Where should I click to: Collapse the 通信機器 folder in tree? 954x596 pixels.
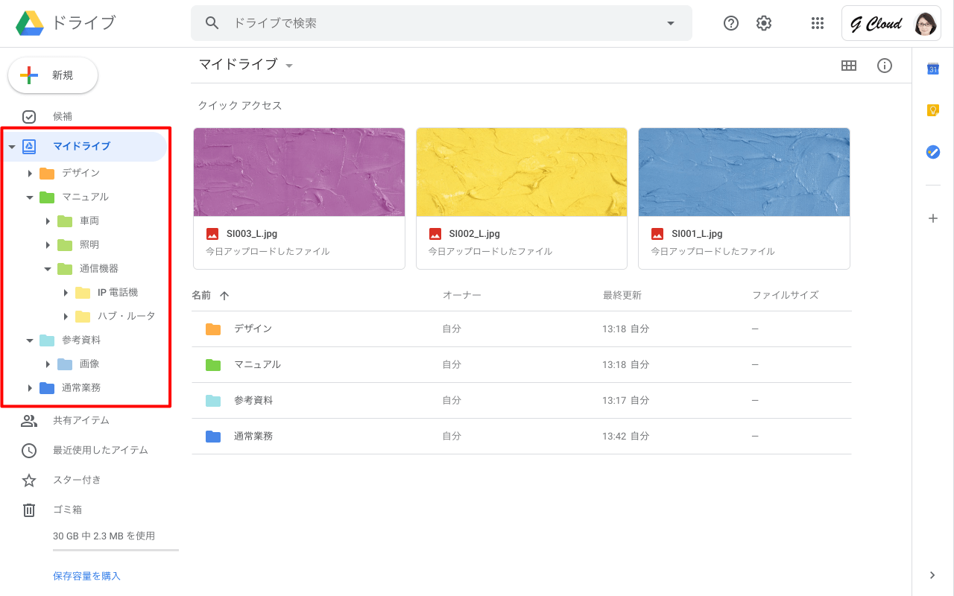(x=48, y=269)
